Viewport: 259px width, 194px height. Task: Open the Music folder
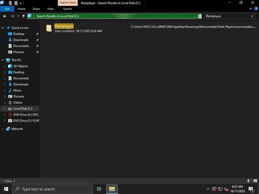[x=17, y=90]
